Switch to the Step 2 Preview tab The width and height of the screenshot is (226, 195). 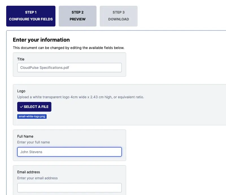(x=78, y=16)
